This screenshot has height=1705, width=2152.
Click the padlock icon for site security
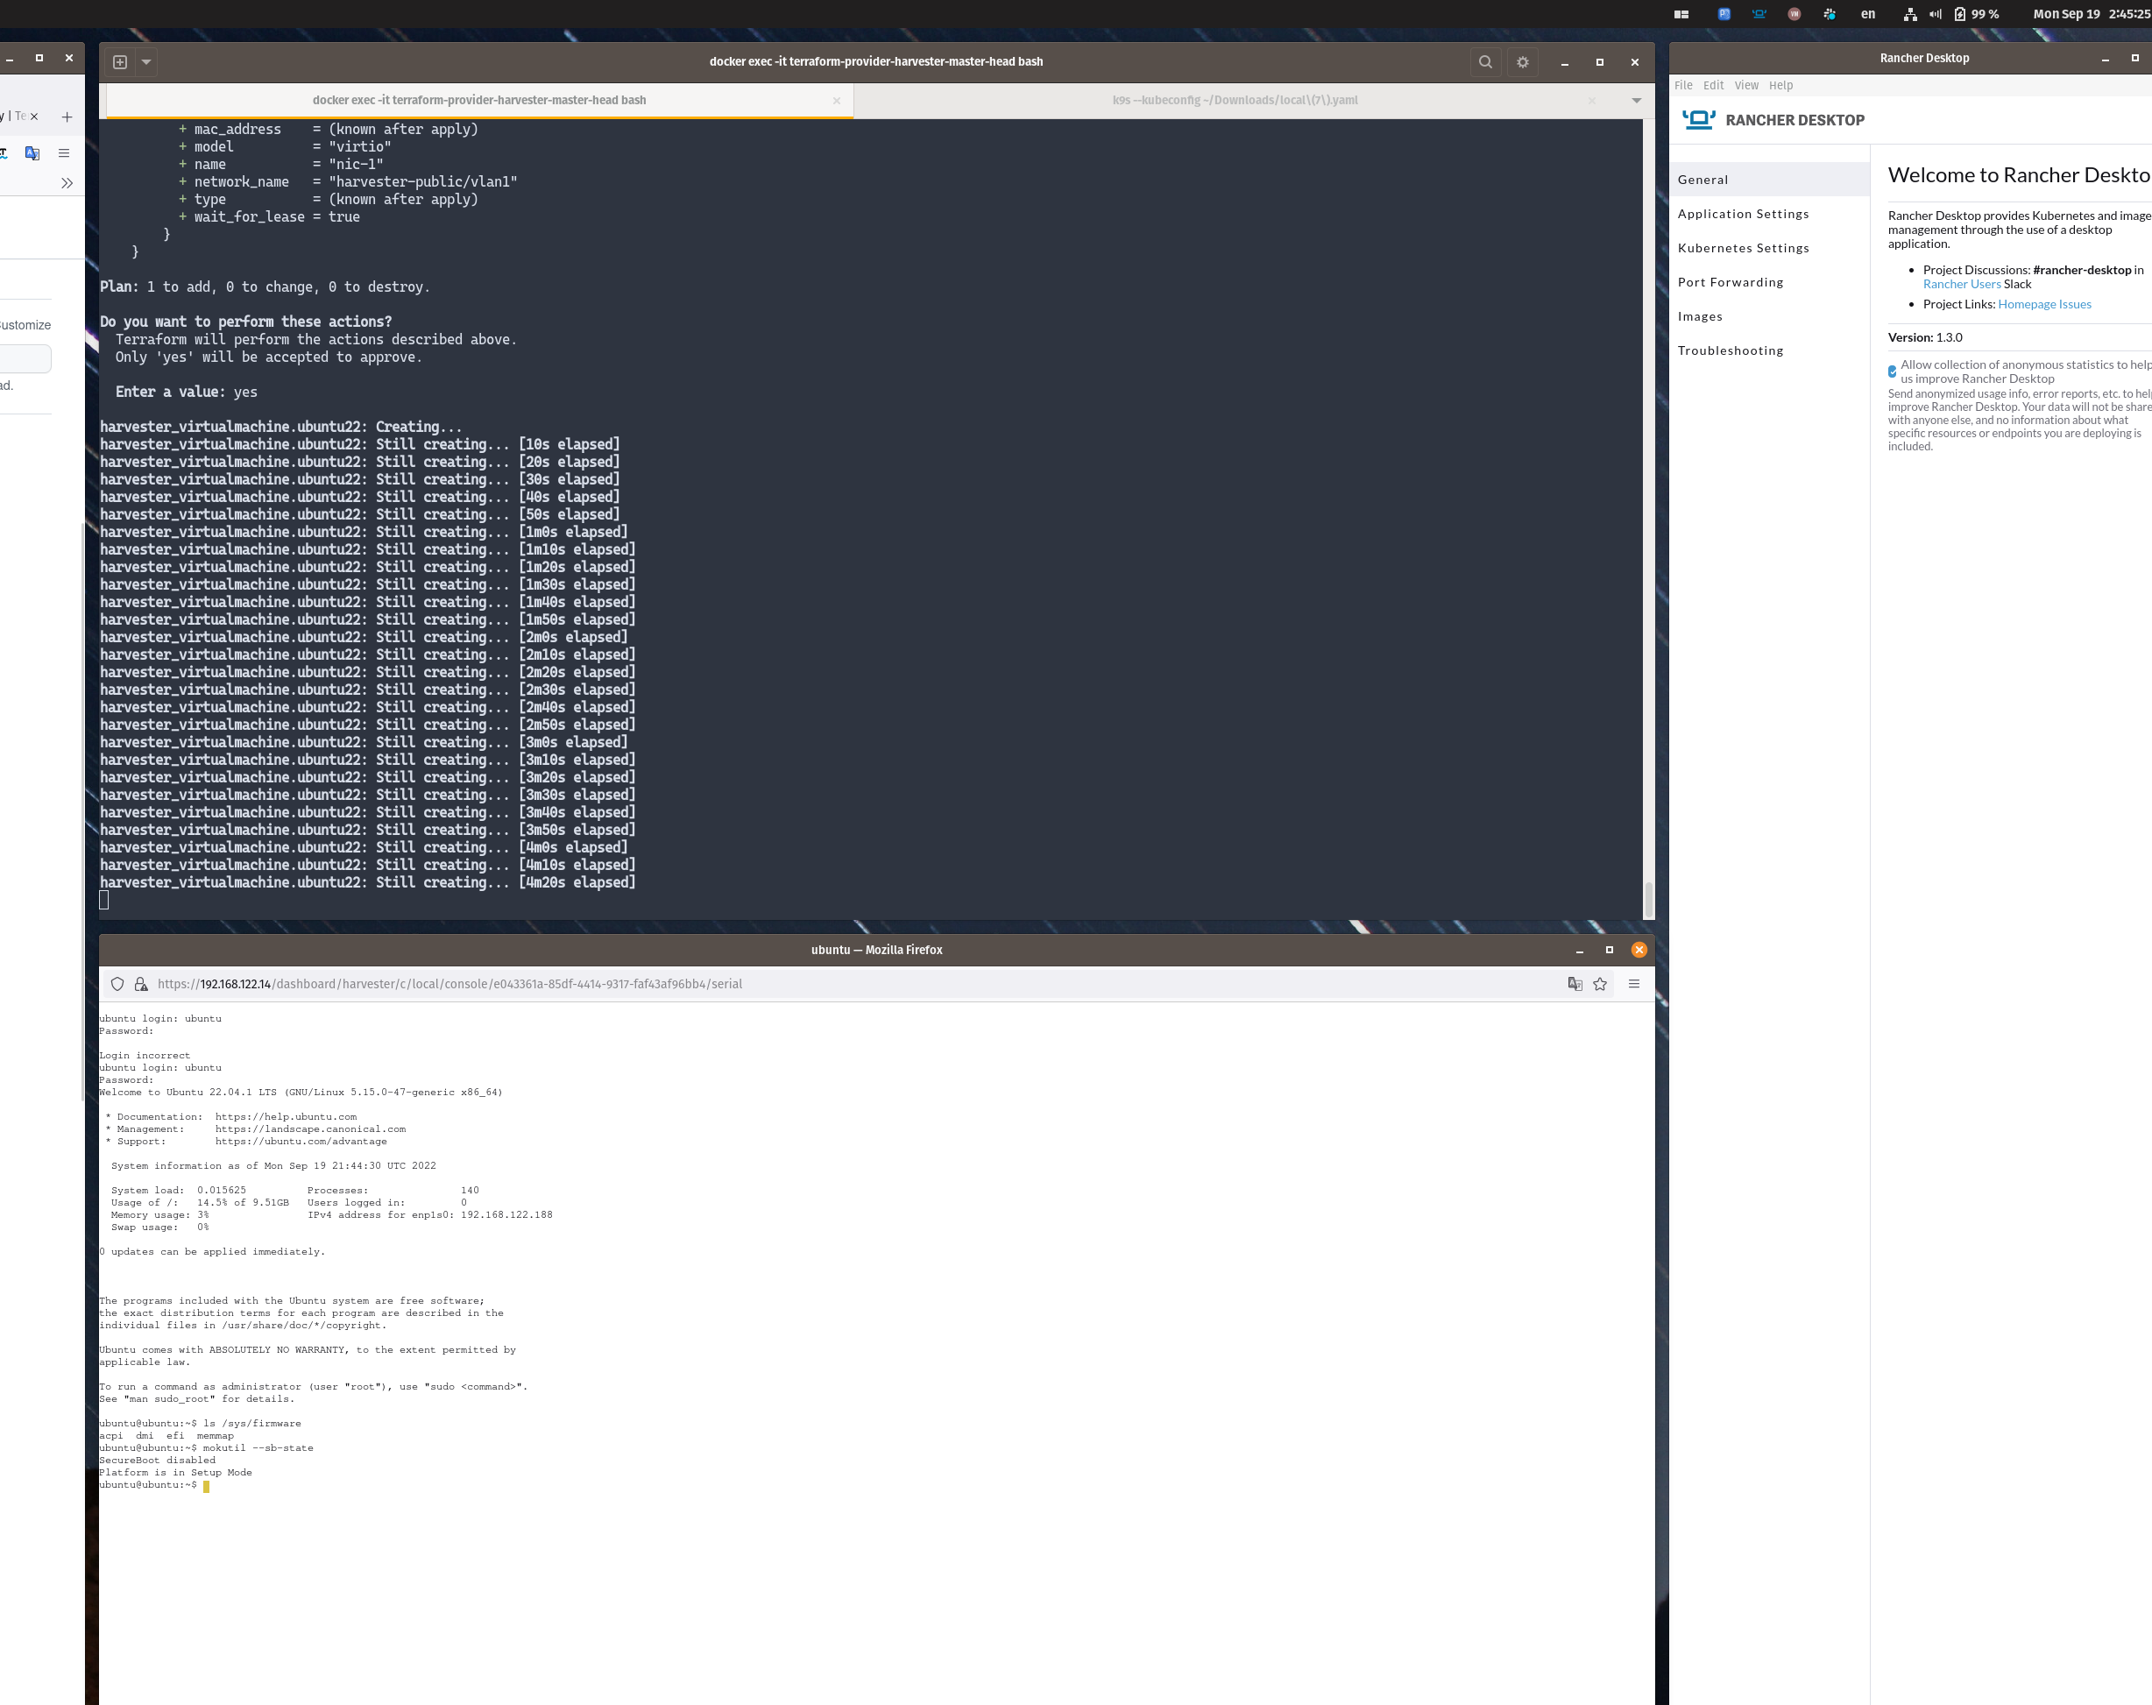point(141,983)
